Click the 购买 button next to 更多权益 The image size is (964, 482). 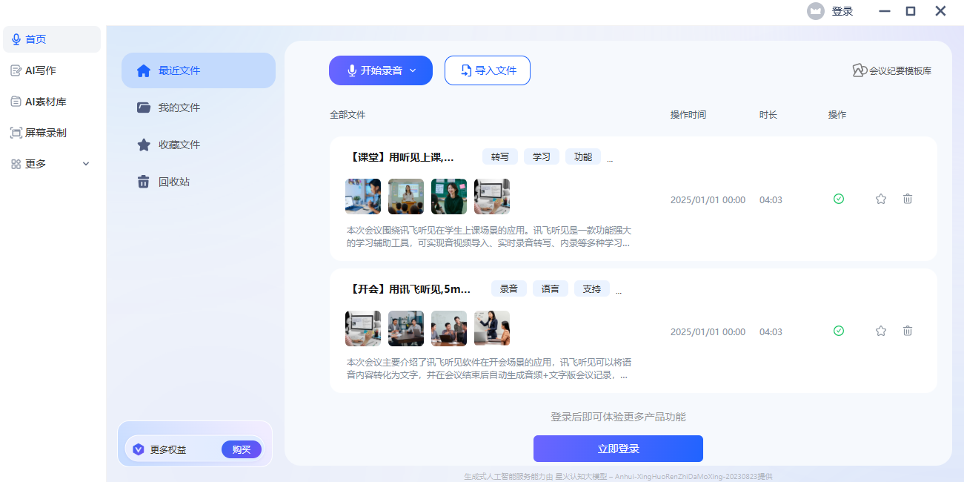coord(242,449)
